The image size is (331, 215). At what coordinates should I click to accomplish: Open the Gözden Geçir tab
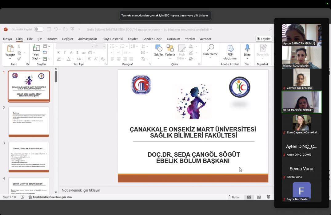coord(152,39)
